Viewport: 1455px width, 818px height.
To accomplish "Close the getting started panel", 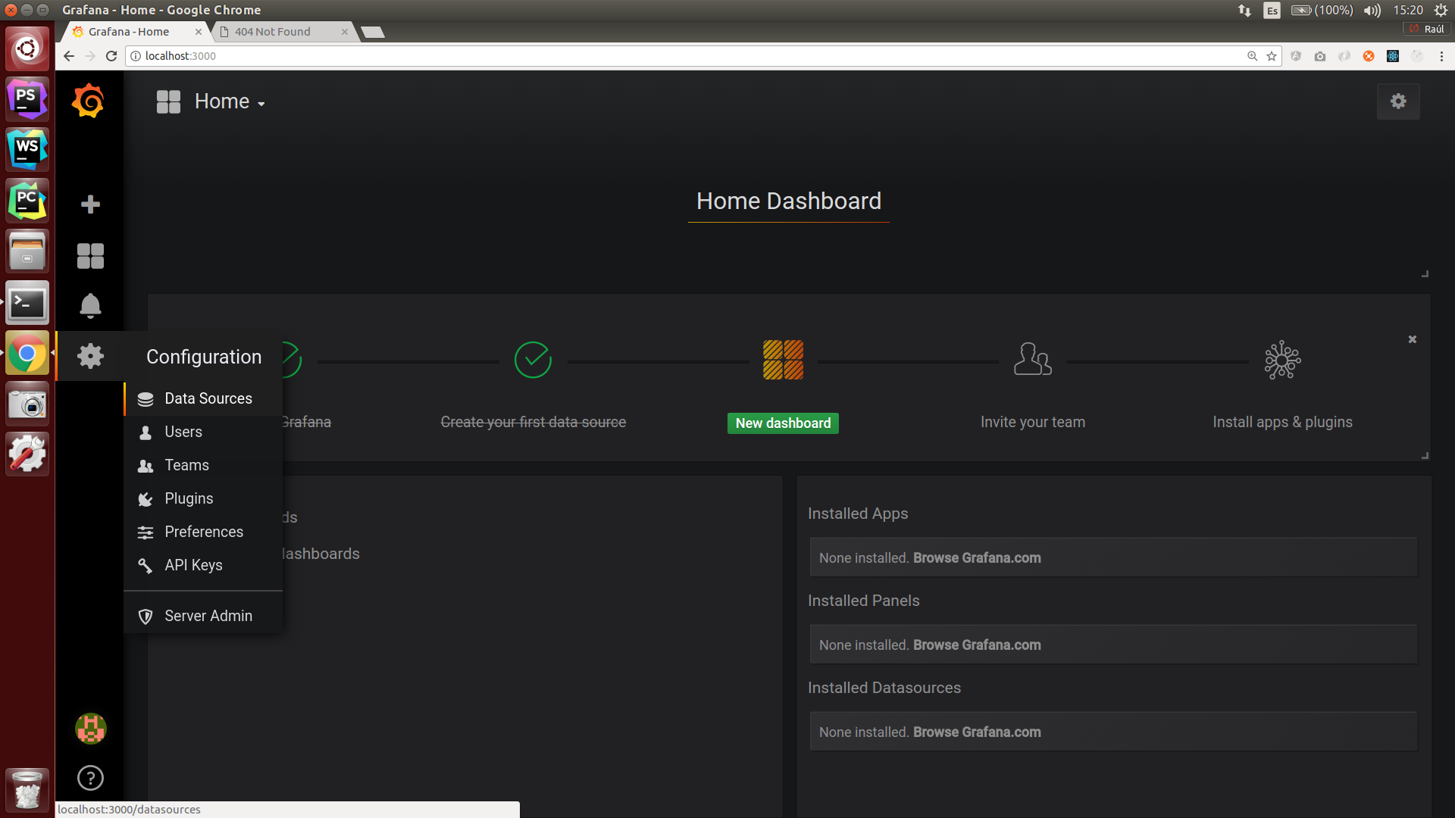I will pyautogui.click(x=1413, y=339).
